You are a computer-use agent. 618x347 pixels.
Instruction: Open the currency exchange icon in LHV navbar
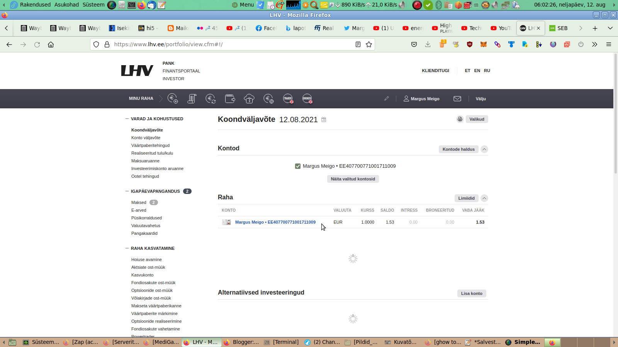click(211, 99)
